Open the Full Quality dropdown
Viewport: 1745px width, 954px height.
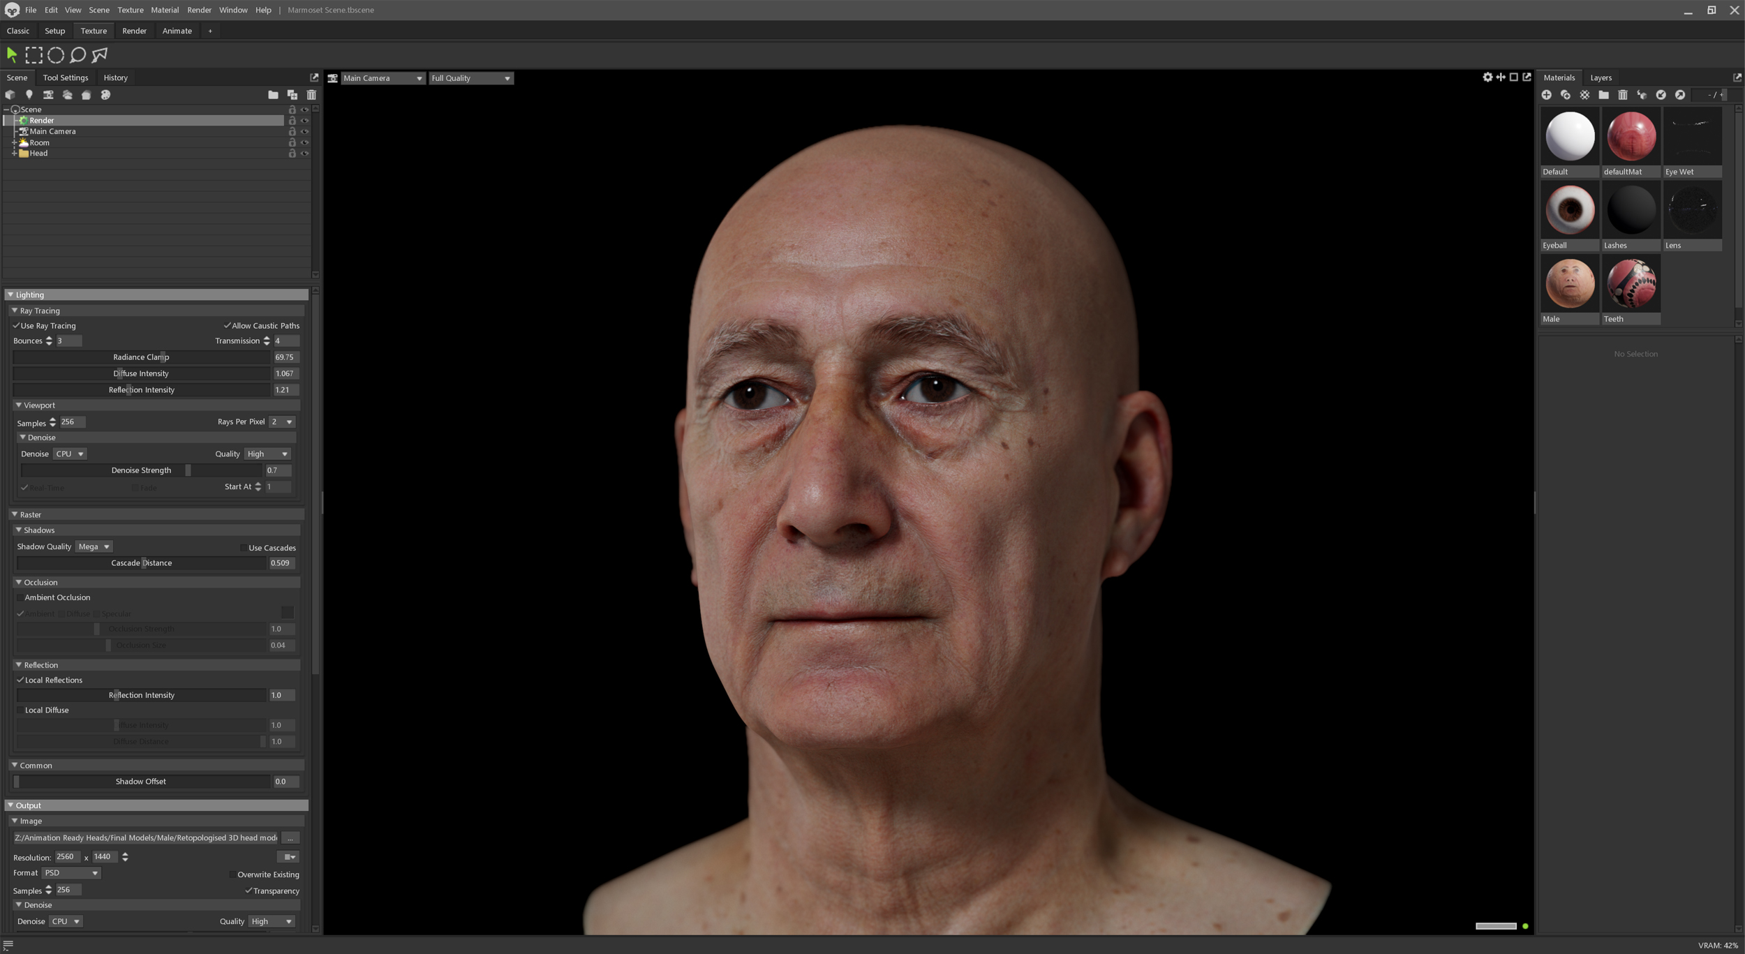click(x=470, y=78)
